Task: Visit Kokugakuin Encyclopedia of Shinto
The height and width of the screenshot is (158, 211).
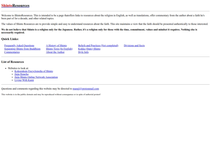Action: tap(34, 71)
